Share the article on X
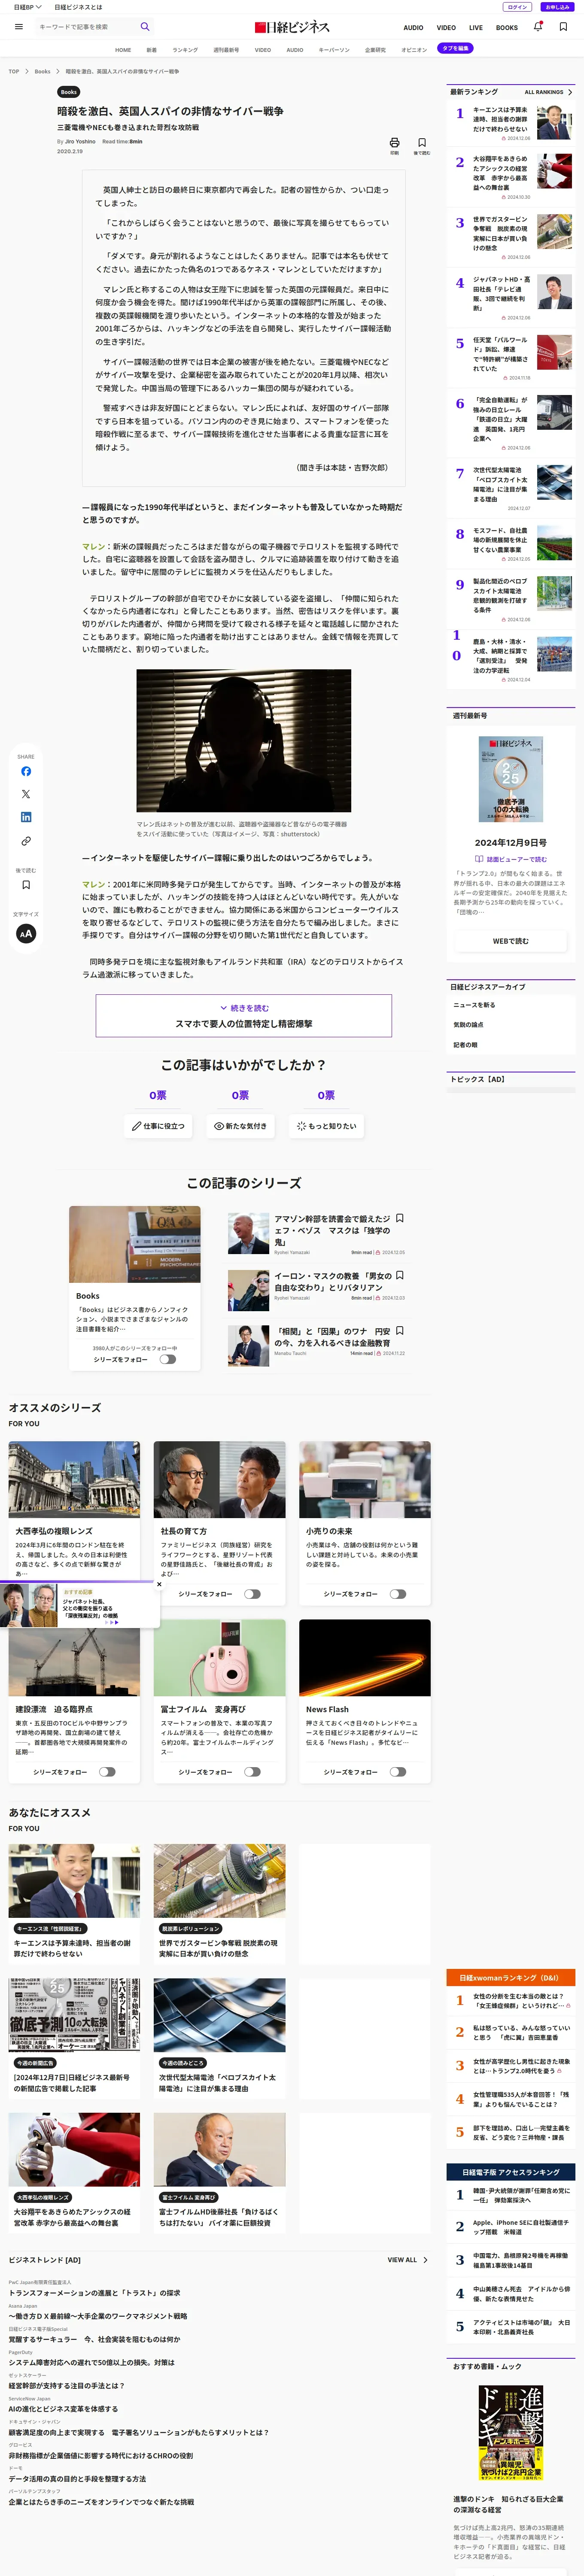Image resolution: width=584 pixels, height=2576 pixels. pyautogui.click(x=26, y=794)
